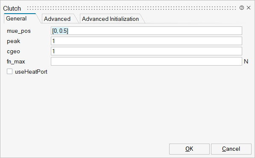Enable the useHeatPort checkbox
The image size is (255, 158).
[x=9, y=72]
